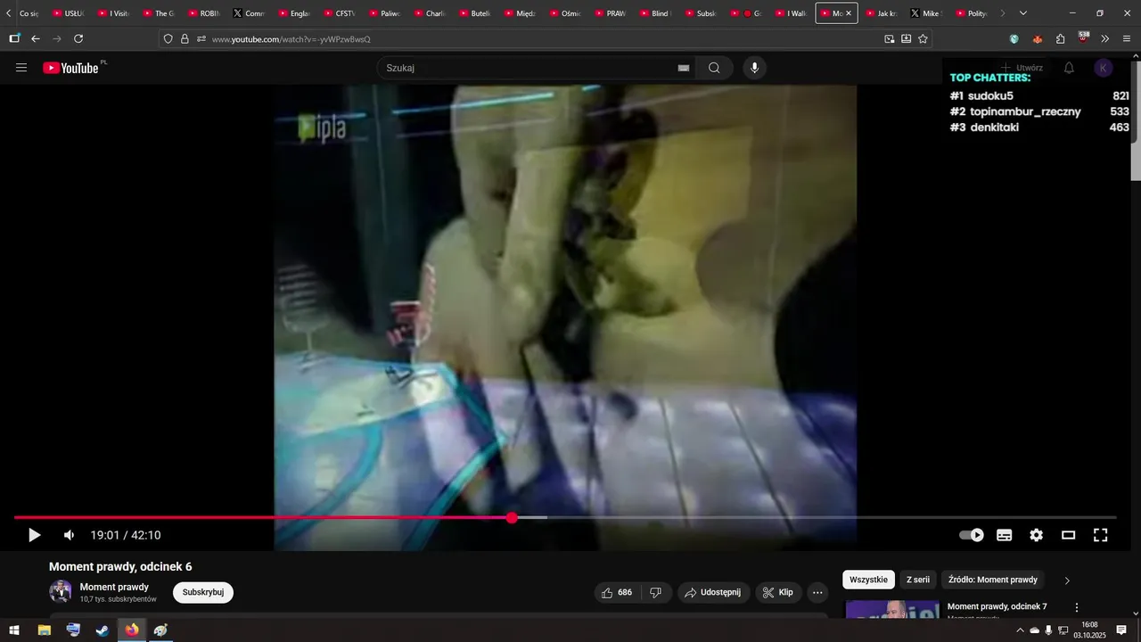Open picture-in-picture icon in address bar

889,39
